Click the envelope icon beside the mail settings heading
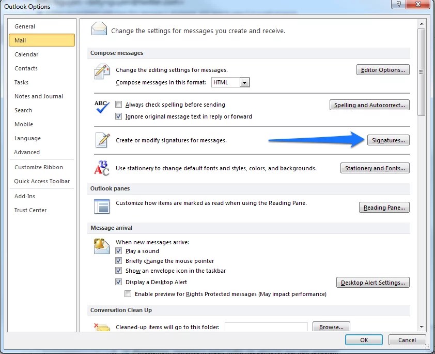 (x=99, y=29)
